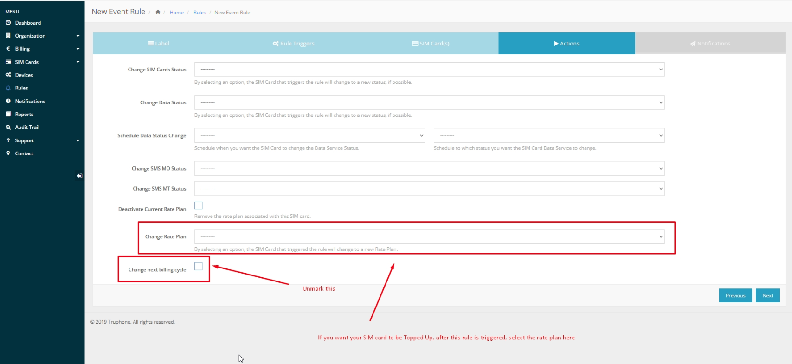Open Schedule Data Status Change time dropdown
This screenshot has height=364, width=792.
point(309,135)
